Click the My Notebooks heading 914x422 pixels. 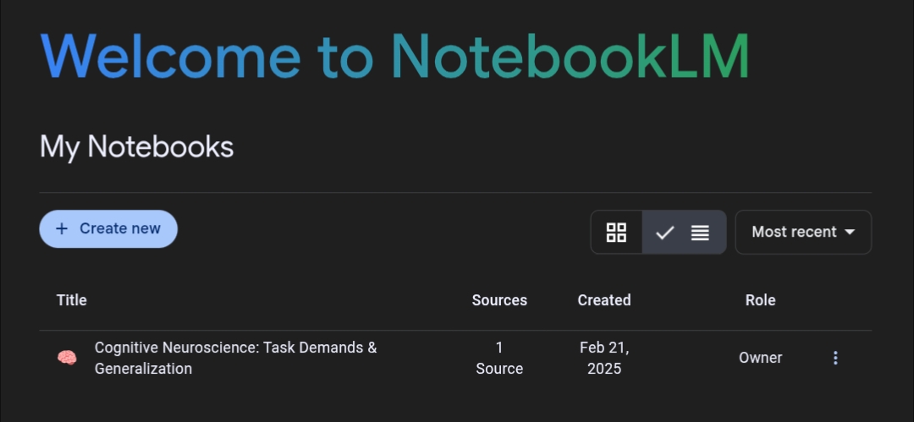pyautogui.click(x=137, y=147)
